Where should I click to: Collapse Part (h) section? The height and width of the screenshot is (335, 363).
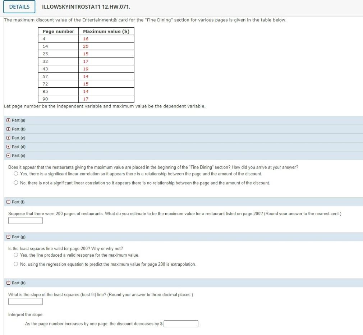tap(9, 283)
